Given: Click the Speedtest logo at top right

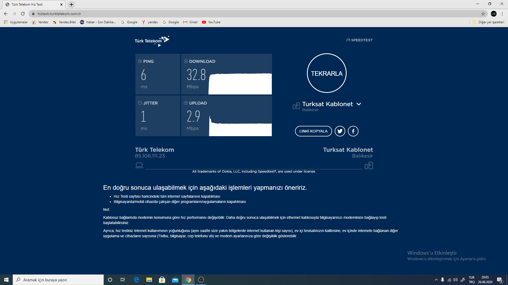Looking at the screenshot, I should [360, 40].
